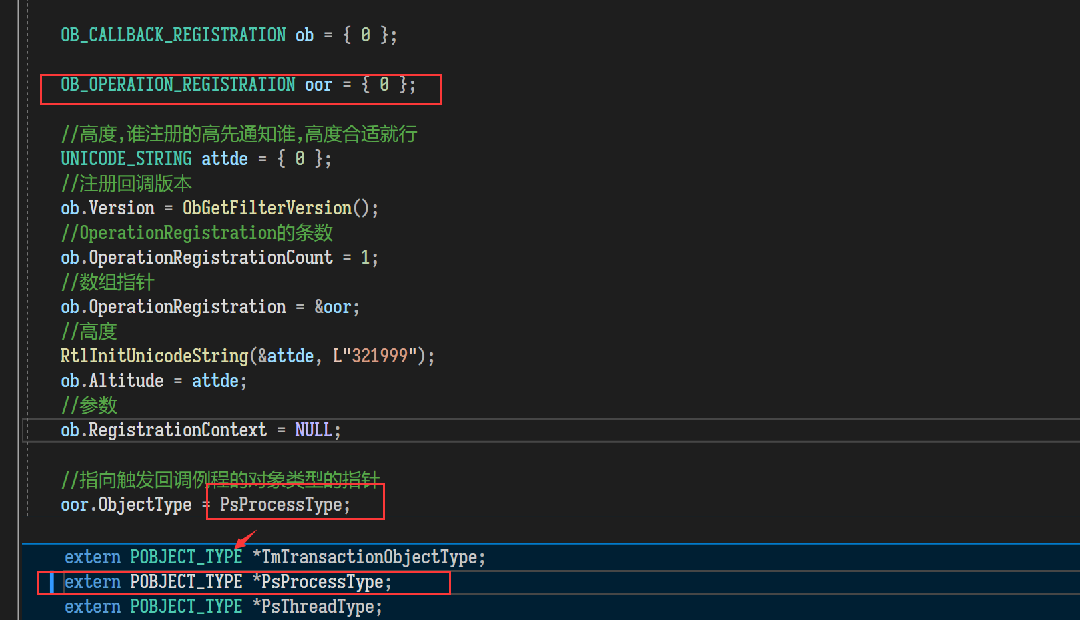Image resolution: width=1080 pixels, height=620 pixels.
Task: Click the ob.Altitude assignment line
Action: [x=154, y=380]
